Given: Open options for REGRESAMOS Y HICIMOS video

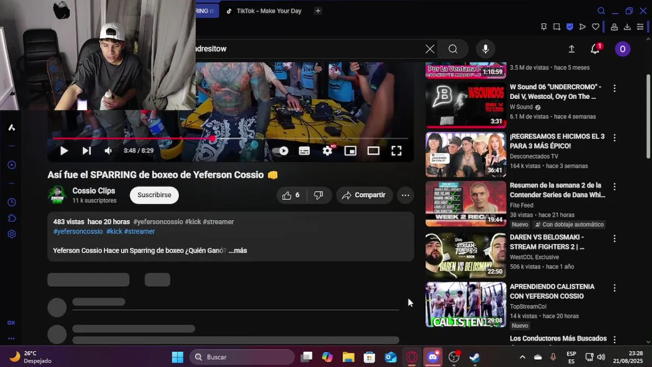Looking at the screenshot, I should [x=615, y=138].
